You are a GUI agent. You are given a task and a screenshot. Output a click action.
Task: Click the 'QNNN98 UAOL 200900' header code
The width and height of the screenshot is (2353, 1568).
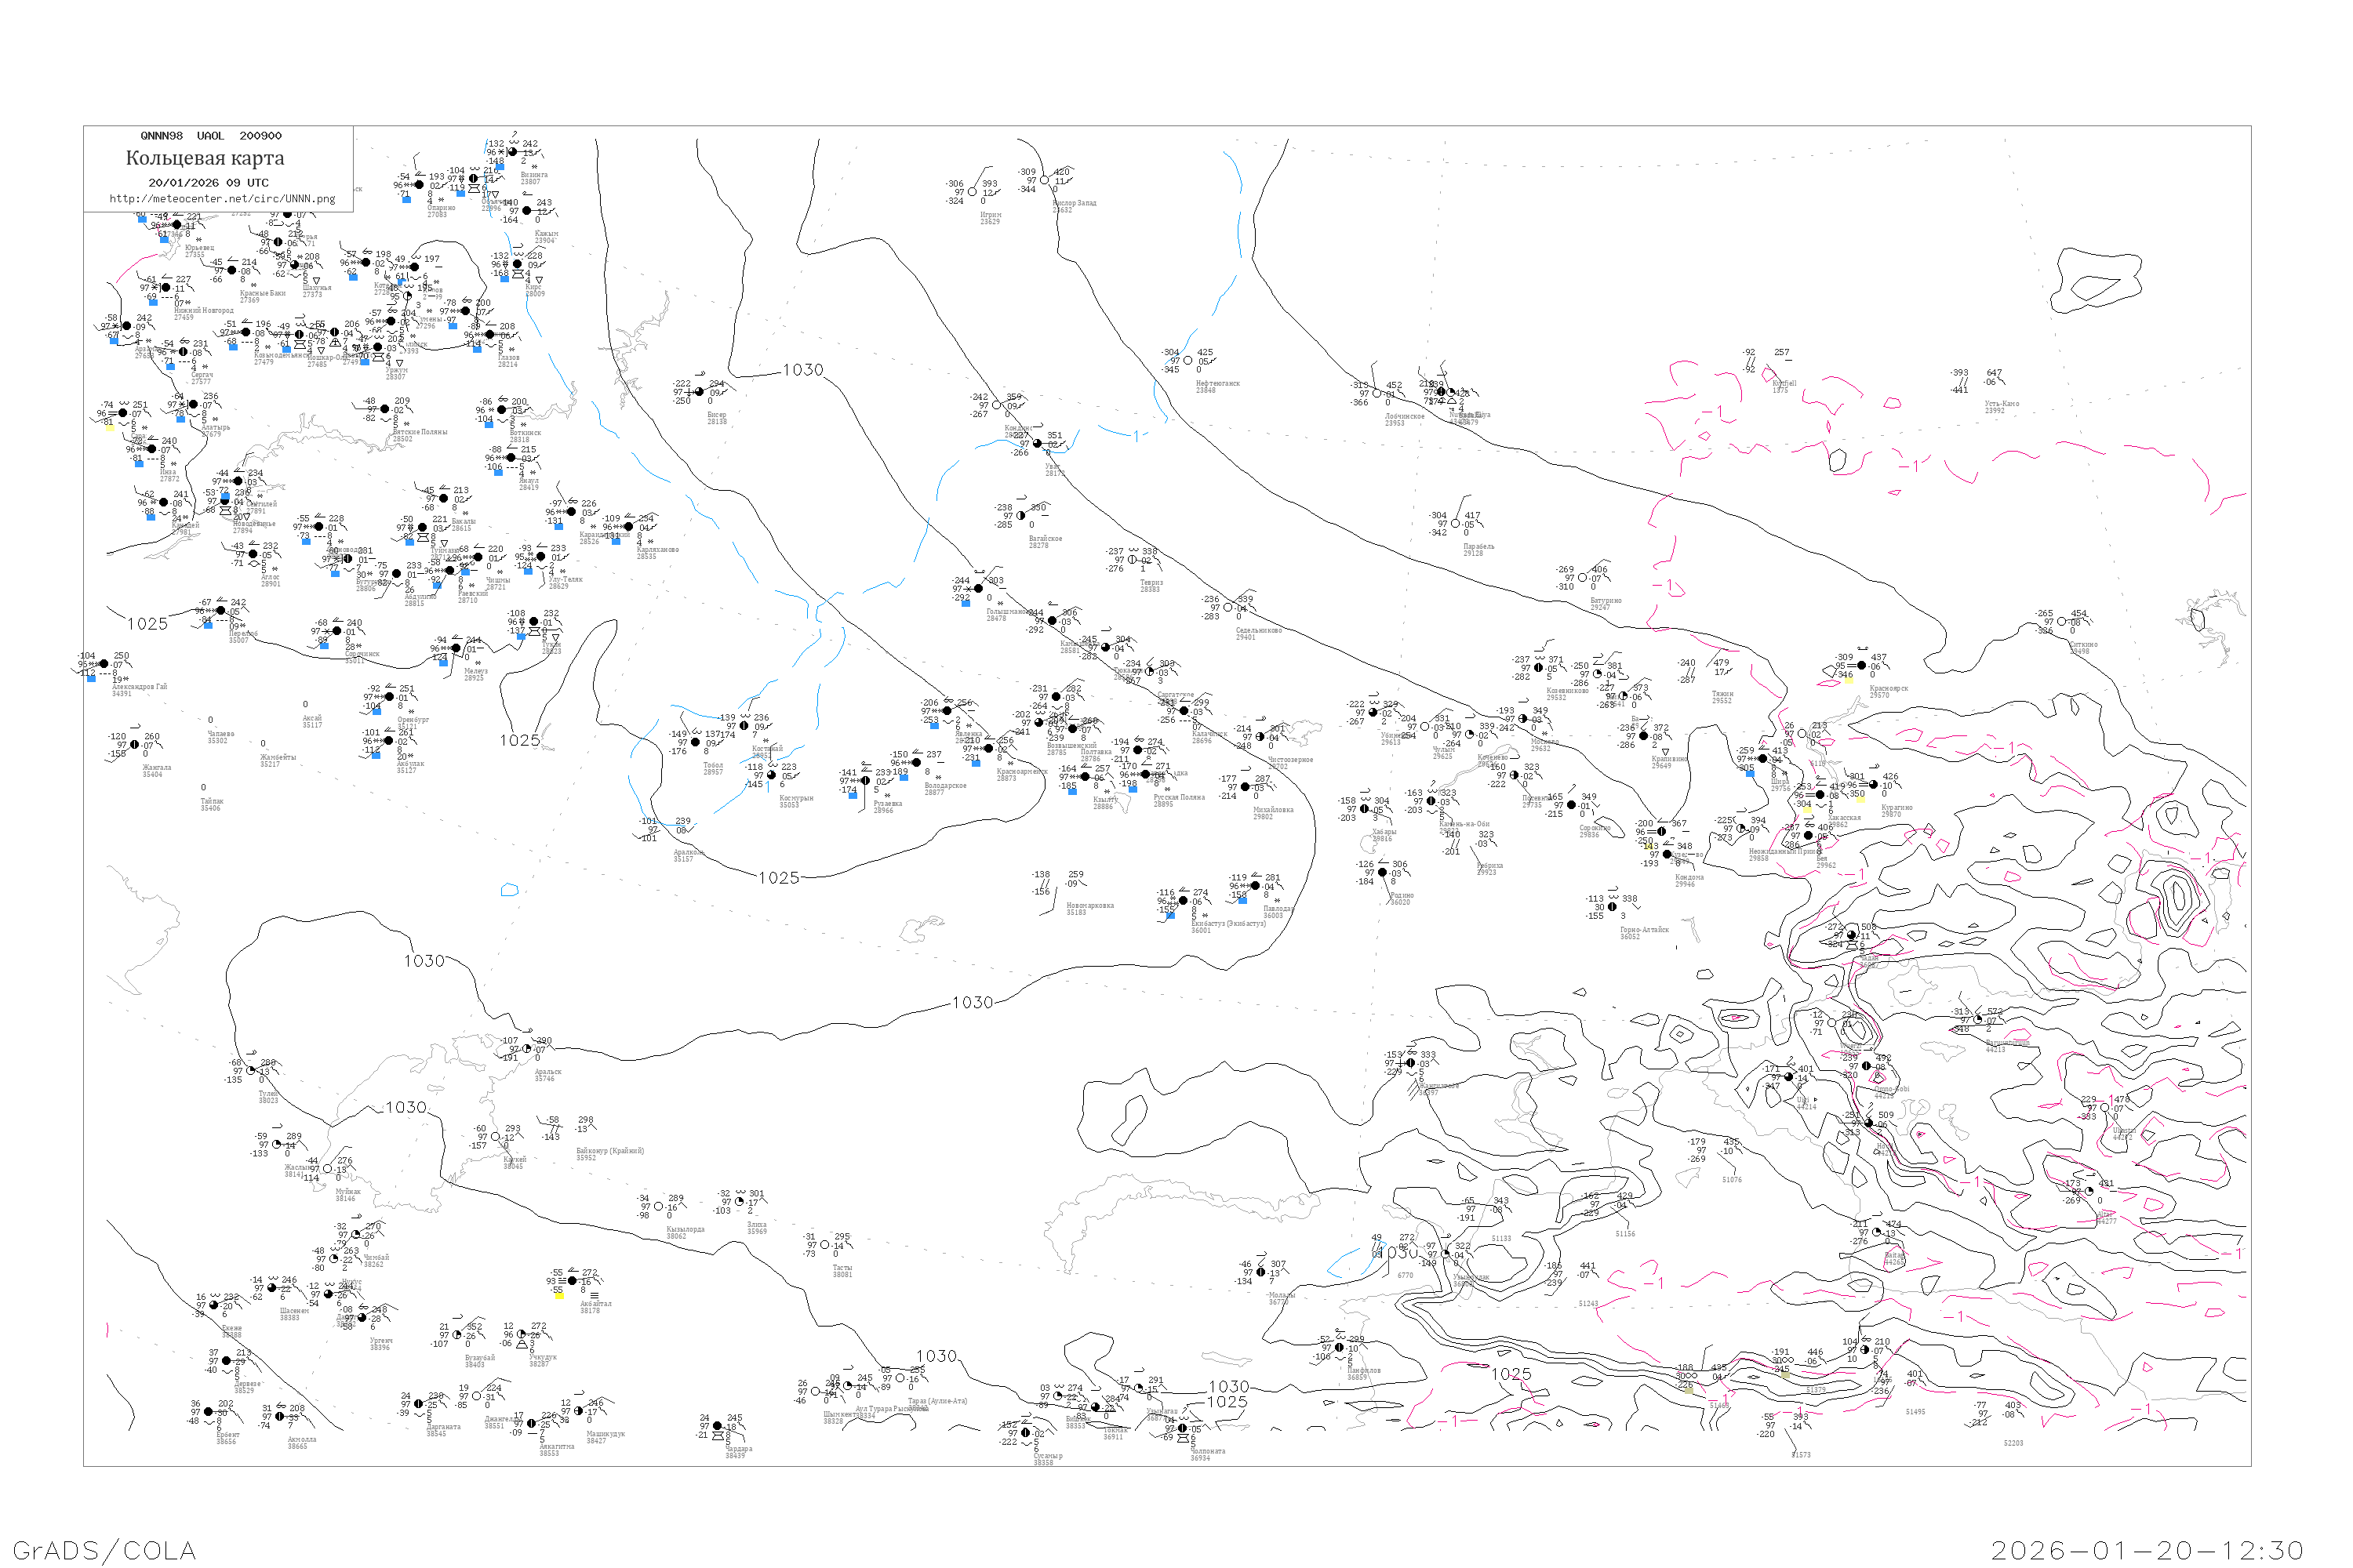[x=211, y=136]
